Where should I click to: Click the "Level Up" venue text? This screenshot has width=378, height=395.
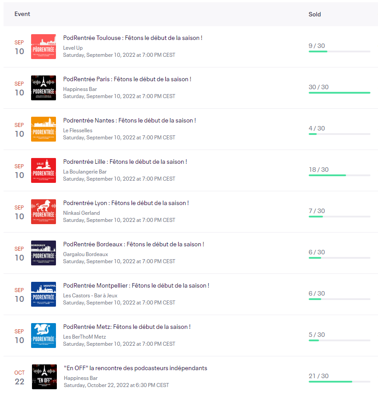[73, 48]
